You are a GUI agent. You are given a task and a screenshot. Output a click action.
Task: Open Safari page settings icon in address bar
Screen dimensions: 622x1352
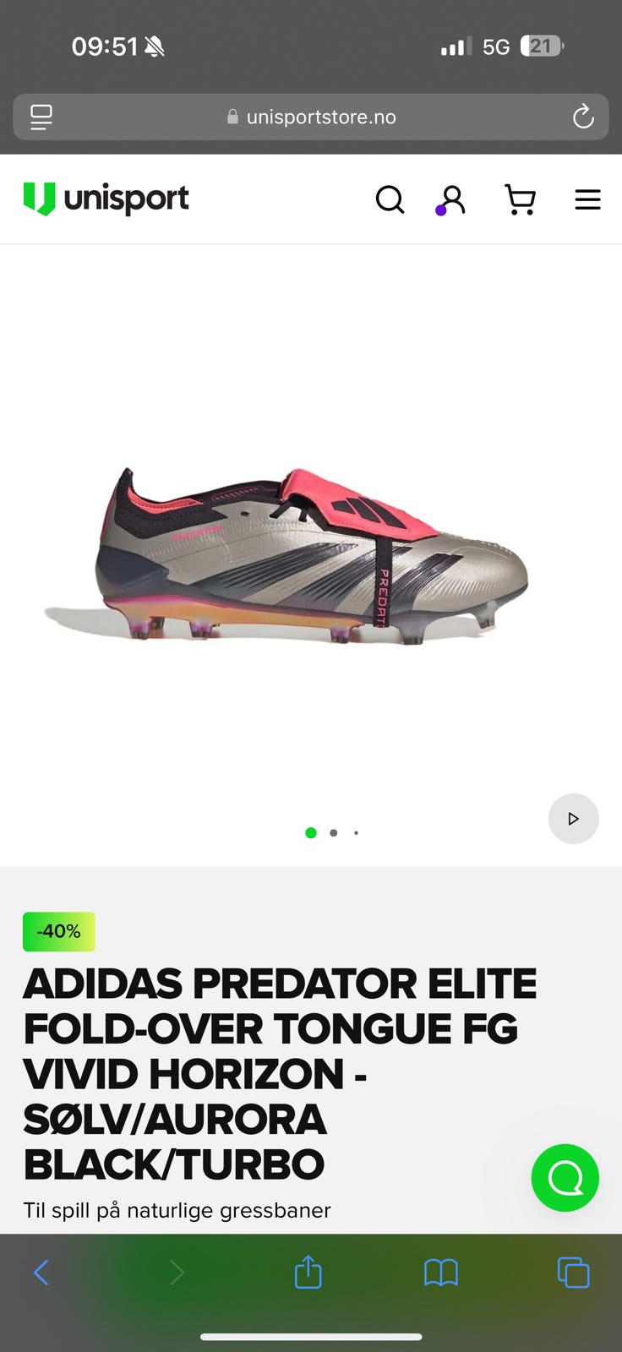click(41, 117)
